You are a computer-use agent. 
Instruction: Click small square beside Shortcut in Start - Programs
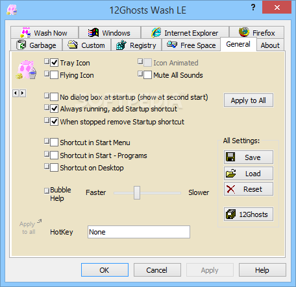point(47,154)
